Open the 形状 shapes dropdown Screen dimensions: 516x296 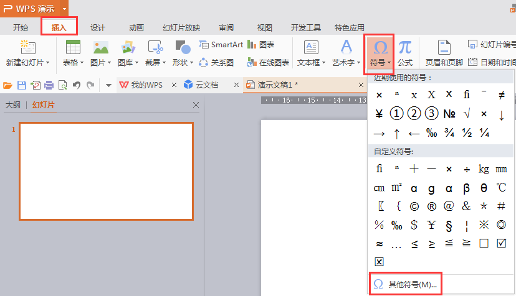[183, 63]
